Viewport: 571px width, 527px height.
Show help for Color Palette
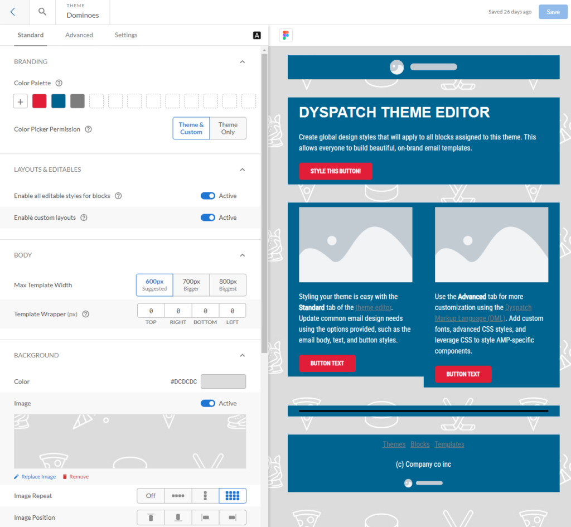59,83
